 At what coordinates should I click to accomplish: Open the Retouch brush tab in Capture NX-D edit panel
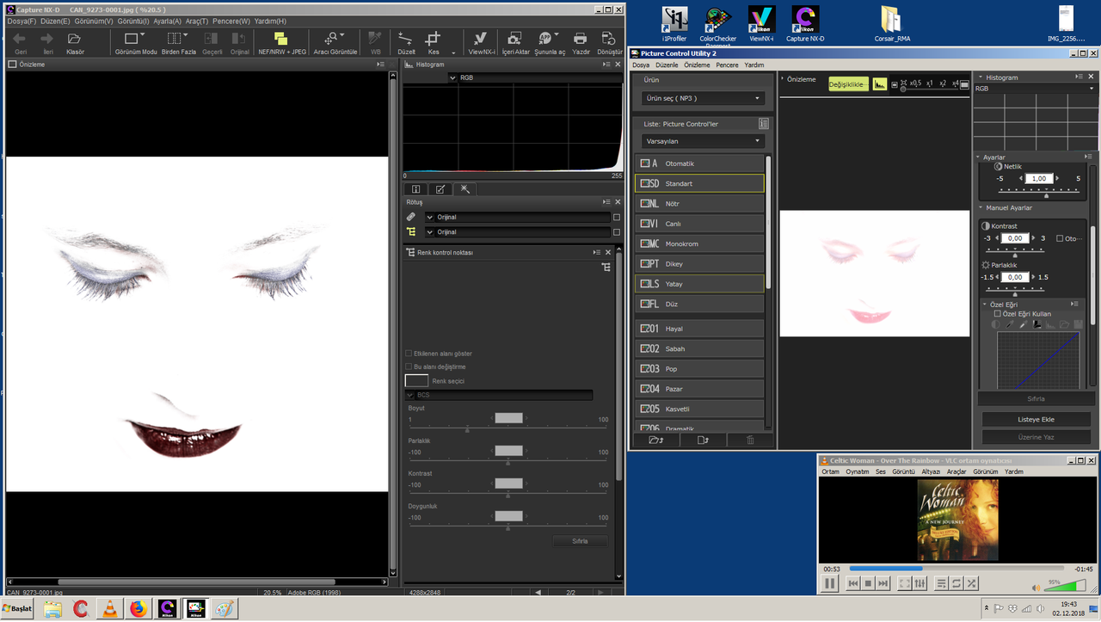440,189
